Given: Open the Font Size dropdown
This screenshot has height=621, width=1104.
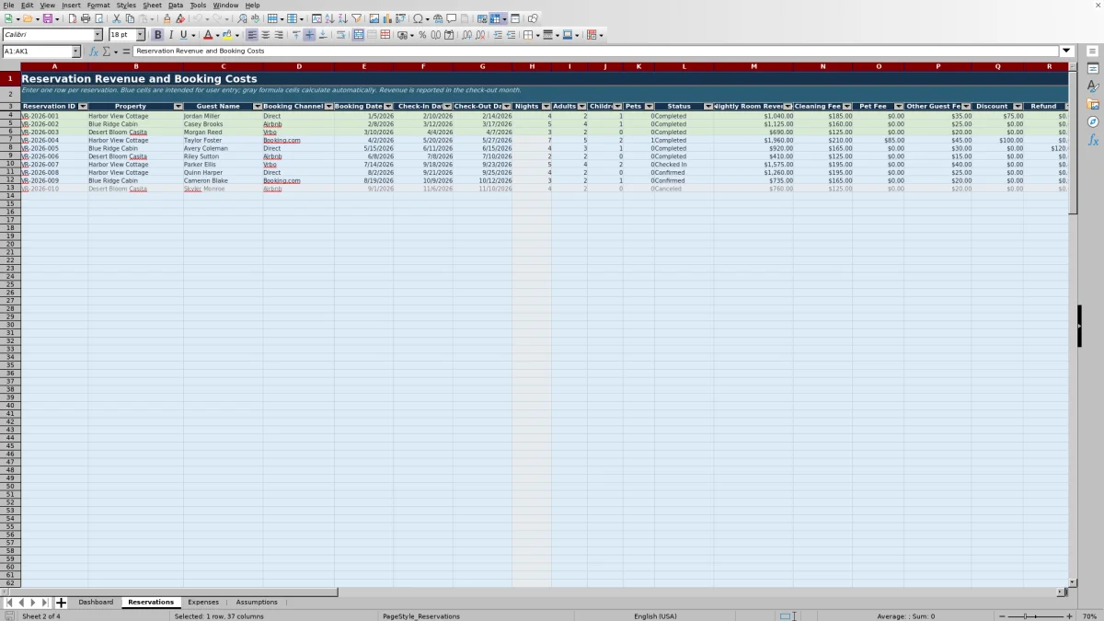Looking at the screenshot, I should coord(141,35).
